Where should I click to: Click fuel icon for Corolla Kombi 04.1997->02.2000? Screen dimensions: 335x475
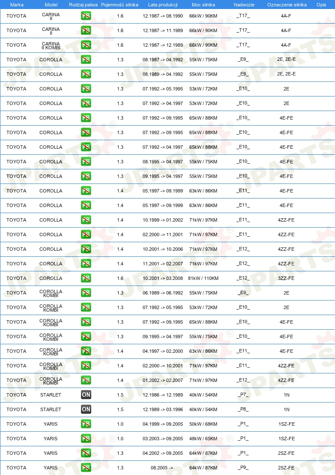86,351
